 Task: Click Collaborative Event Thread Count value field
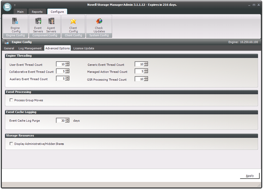[61, 71]
